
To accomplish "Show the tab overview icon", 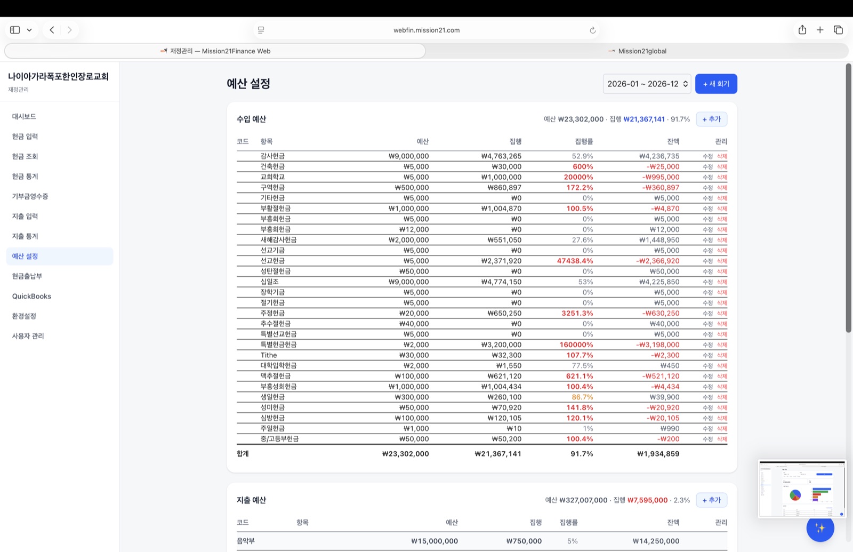I will tap(838, 30).
